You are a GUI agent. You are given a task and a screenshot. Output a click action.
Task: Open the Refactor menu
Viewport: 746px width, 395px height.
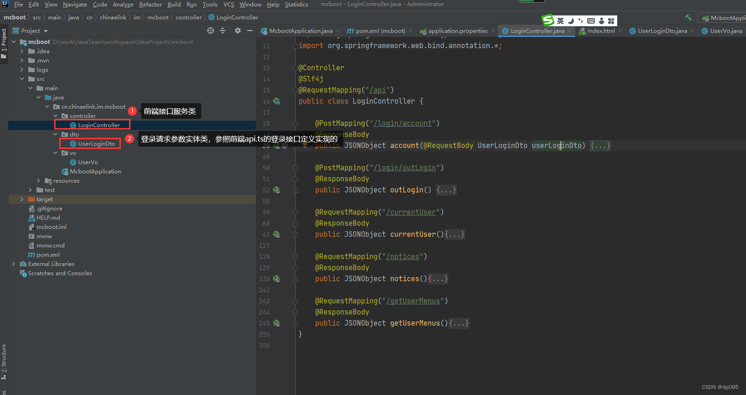150,4
